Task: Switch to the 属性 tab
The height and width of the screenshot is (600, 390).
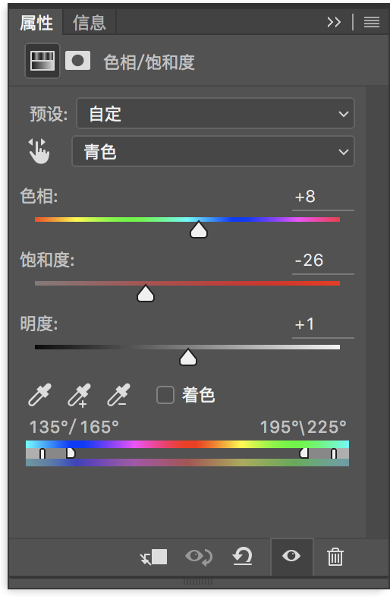Action: click(x=36, y=23)
